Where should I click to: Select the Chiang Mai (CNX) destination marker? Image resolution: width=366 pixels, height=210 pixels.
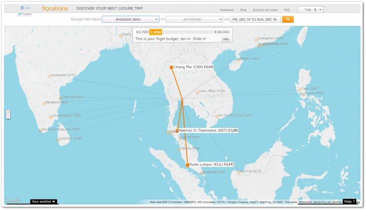(171, 67)
